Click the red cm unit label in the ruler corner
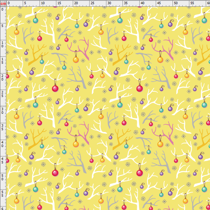 3,3
